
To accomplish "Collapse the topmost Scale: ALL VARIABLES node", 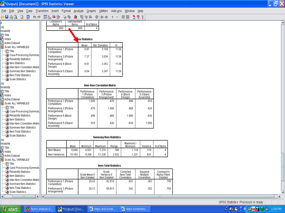I will pyautogui.click(x=2, y=47).
